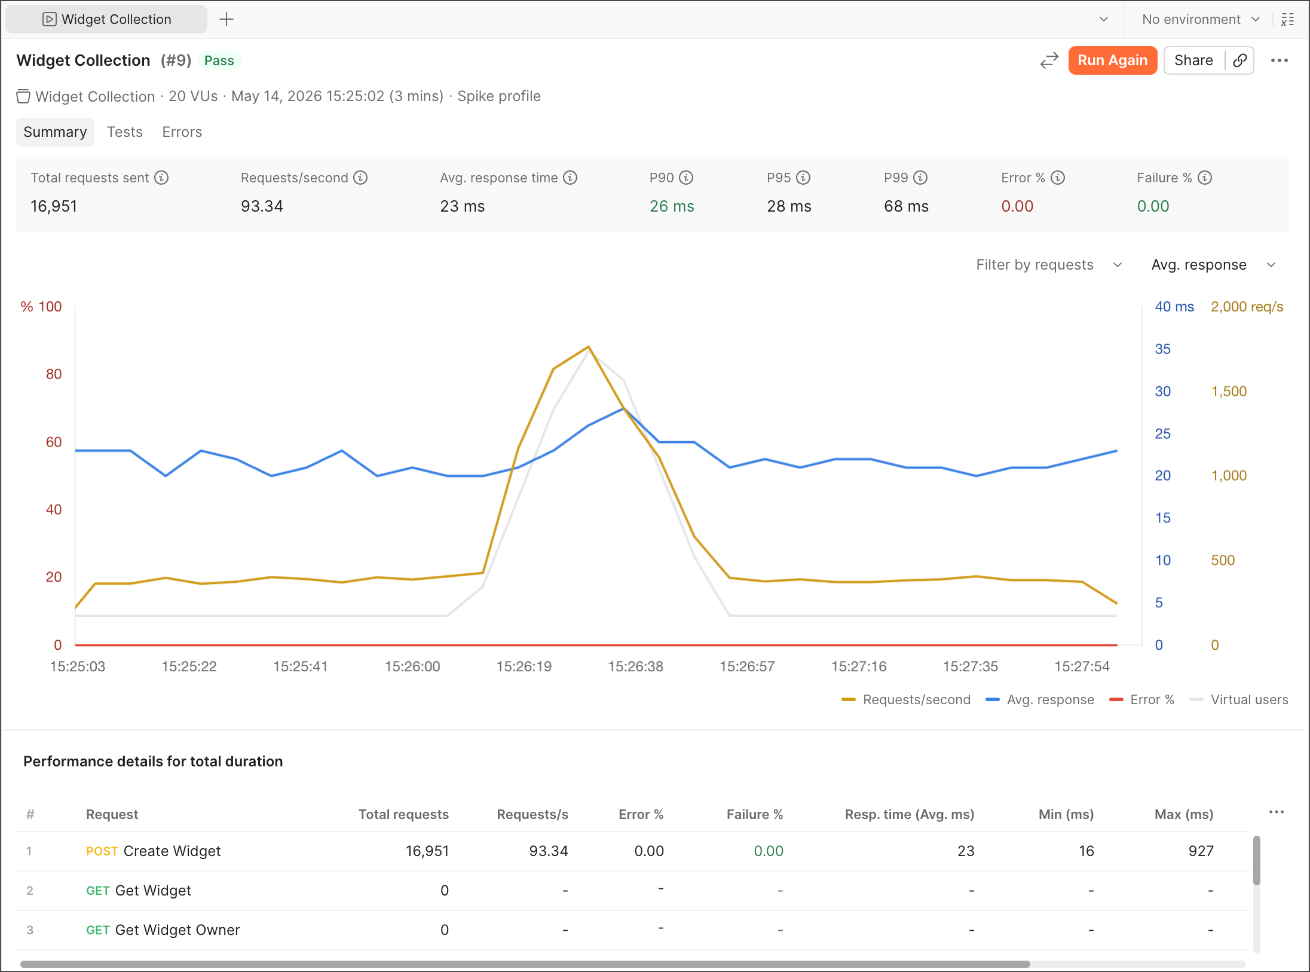Click the Resp. time (Avg. ms) column header

[x=909, y=814]
